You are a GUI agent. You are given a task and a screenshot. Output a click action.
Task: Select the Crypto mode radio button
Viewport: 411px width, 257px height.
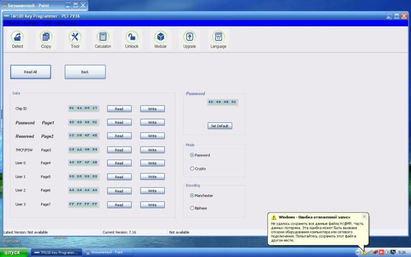[192, 169]
